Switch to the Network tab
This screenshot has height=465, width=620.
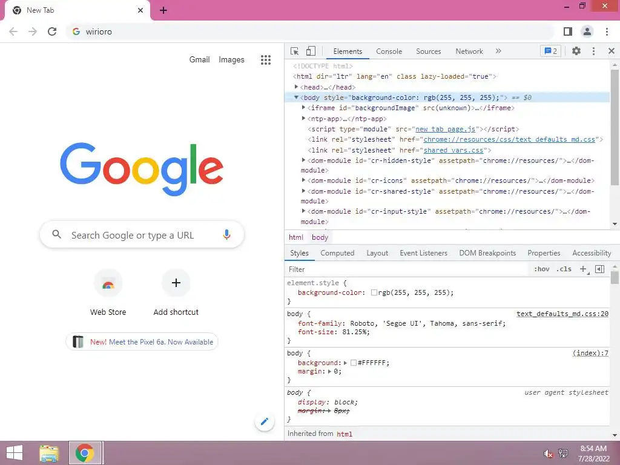(469, 51)
